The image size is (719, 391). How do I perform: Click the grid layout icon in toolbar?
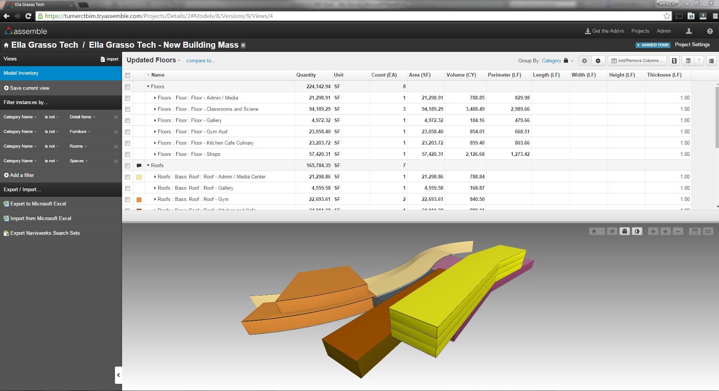[688, 61]
